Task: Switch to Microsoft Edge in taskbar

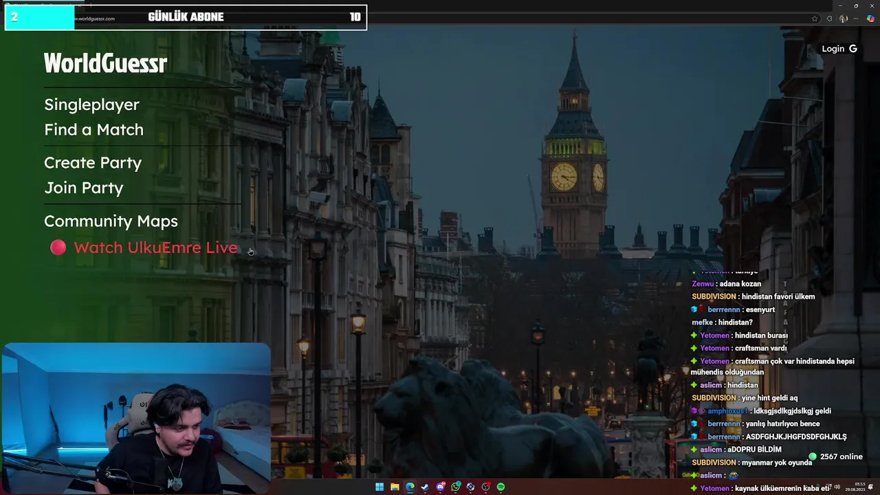Action: pyautogui.click(x=410, y=487)
